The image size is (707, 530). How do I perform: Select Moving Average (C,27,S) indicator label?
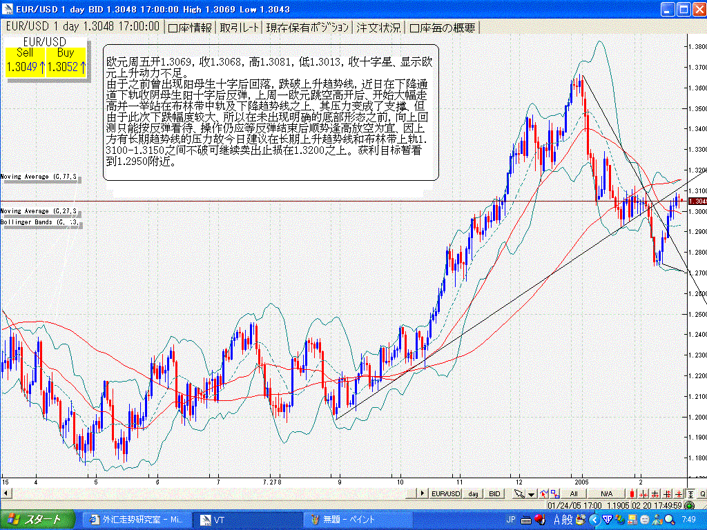(x=40, y=211)
